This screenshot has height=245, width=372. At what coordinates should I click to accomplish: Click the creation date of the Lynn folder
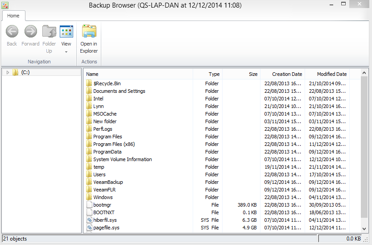[282, 106]
